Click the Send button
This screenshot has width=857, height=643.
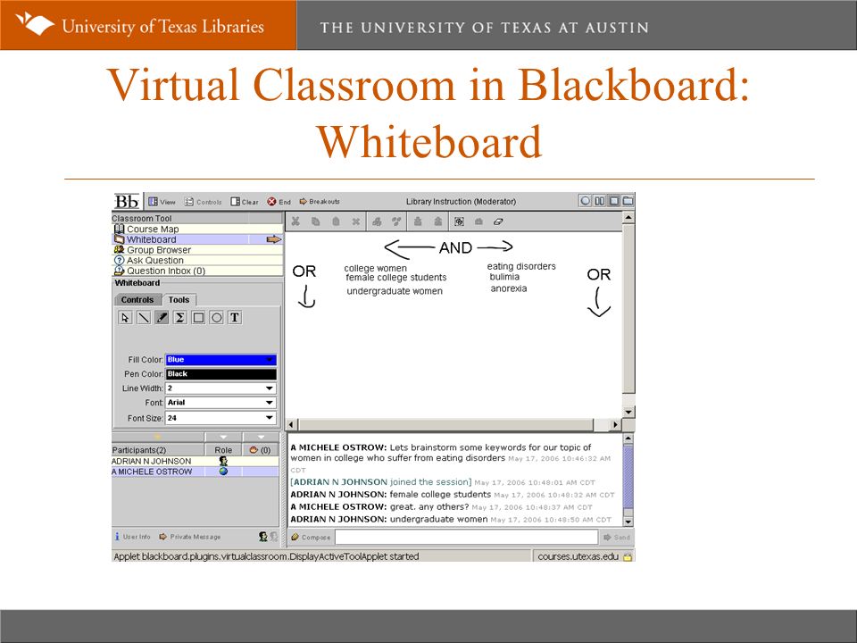click(617, 538)
